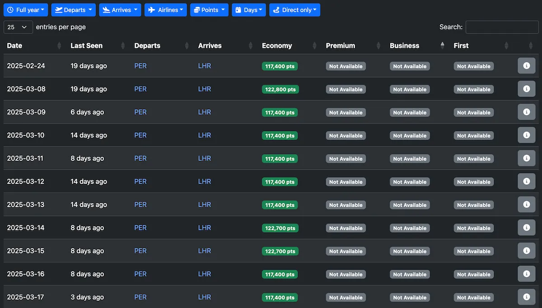The image size is (542, 308).
Task: Click info icon on the 2025-03-11 row
Action: point(526,158)
